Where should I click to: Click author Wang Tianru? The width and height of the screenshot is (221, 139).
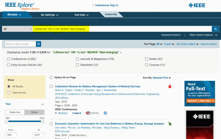coord(128,128)
